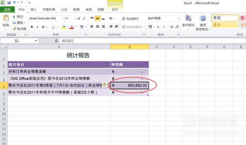Open the font size 11 dropdown
Image resolution: width=246 pixels, height=145 pixels.
click(74, 18)
